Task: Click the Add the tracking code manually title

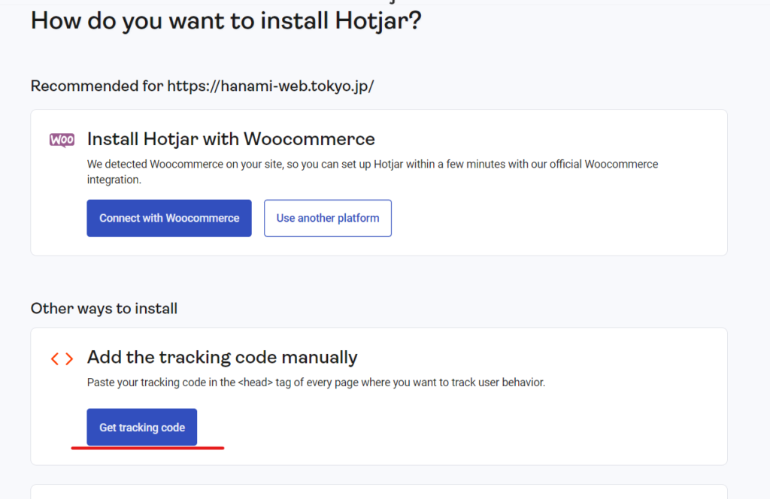Action: 222,357
